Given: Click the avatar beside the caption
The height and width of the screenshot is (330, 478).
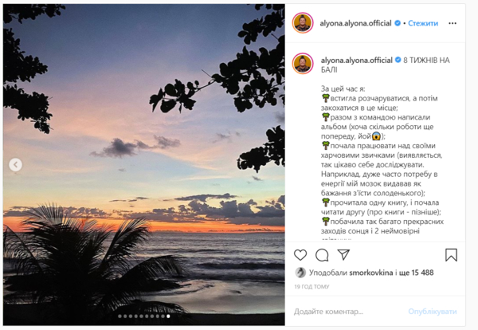Looking at the screenshot, I should (303, 64).
